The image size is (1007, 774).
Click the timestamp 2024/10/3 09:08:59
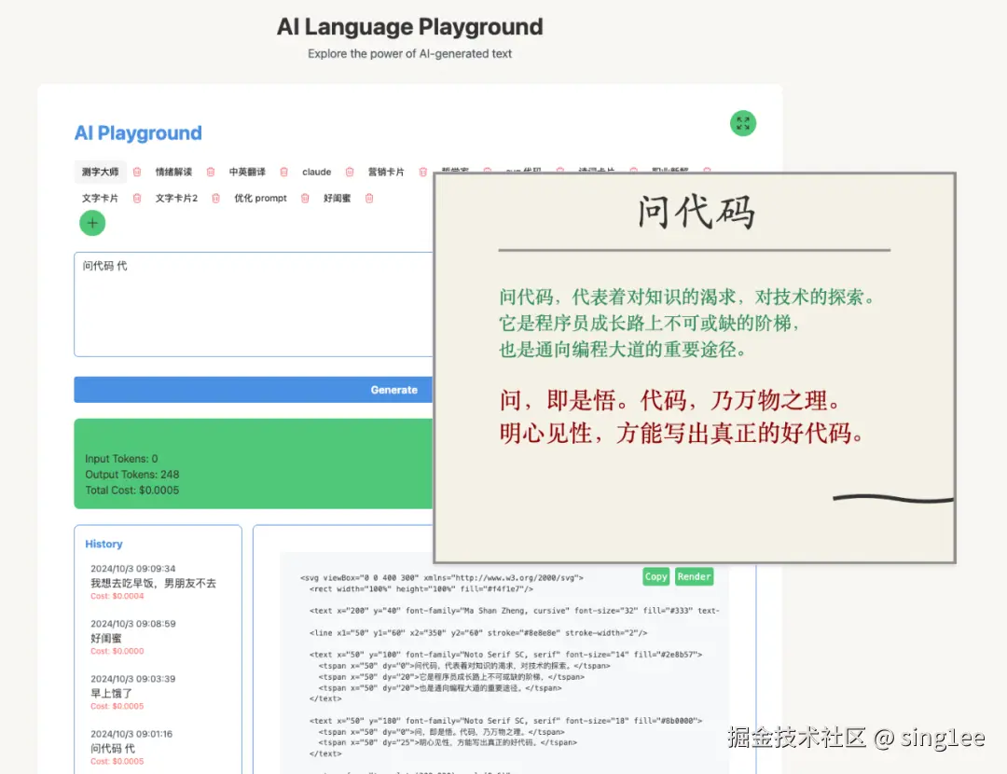133,624
